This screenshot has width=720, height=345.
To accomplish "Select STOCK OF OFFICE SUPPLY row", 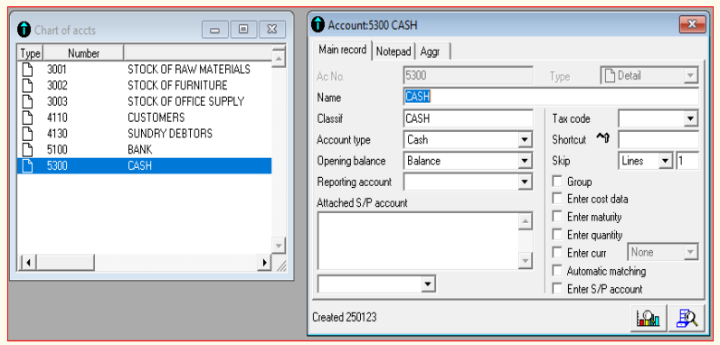I will click(144, 101).
